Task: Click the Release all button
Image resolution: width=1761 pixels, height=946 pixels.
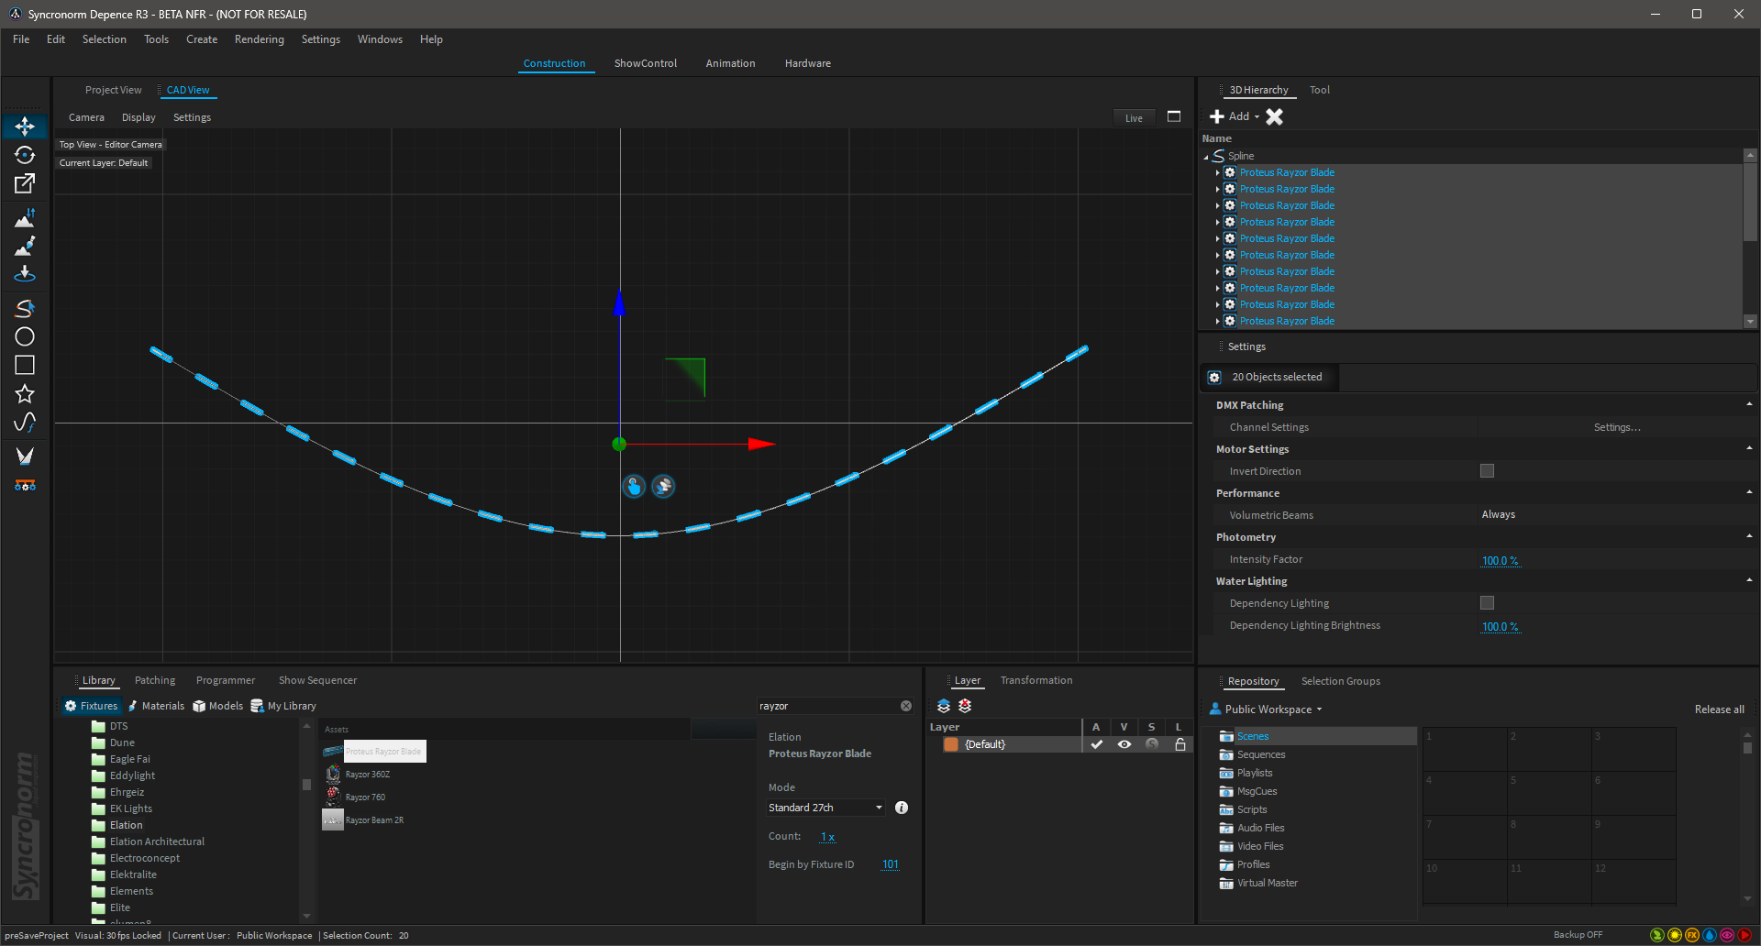Action: tap(1720, 709)
